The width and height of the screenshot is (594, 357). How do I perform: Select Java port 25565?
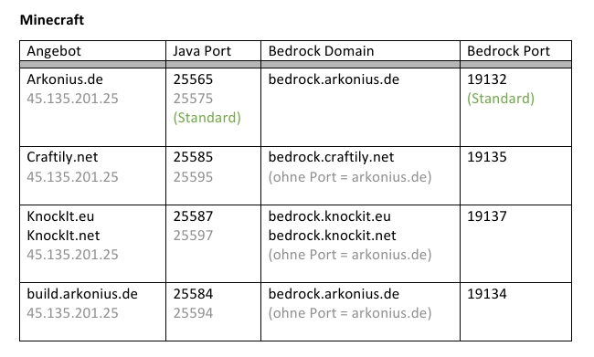[x=193, y=79]
